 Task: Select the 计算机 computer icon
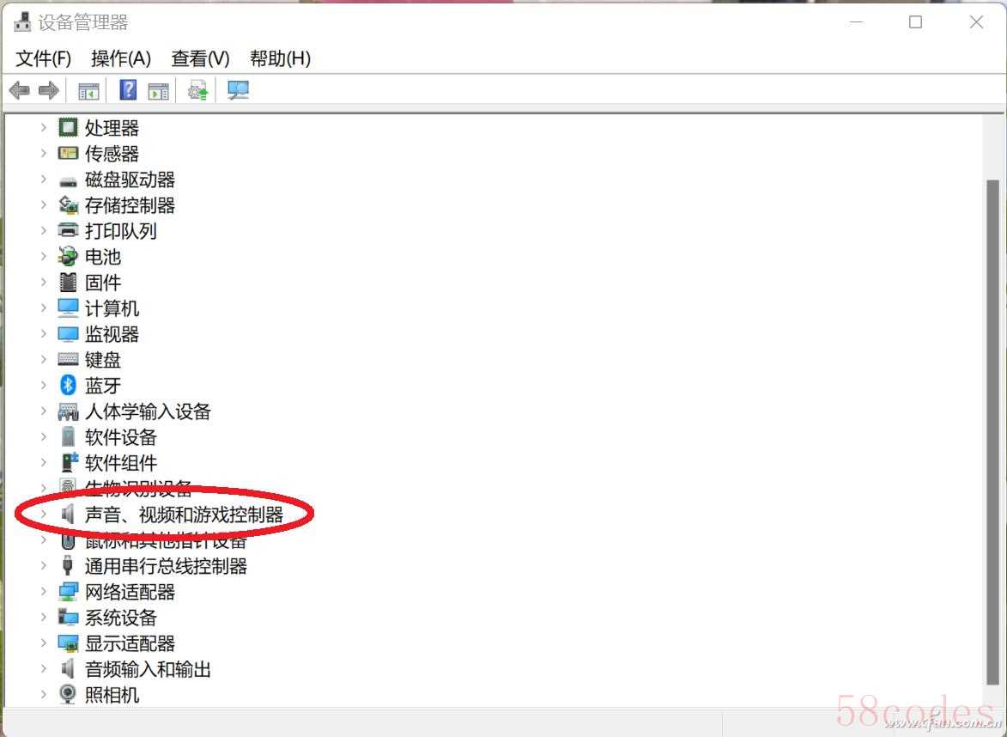pos(68,308)
